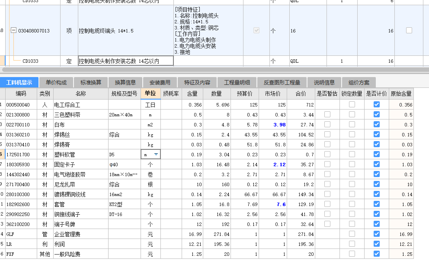
Task: Select market price 7.6 for 套管
Action: pos(273,204)
